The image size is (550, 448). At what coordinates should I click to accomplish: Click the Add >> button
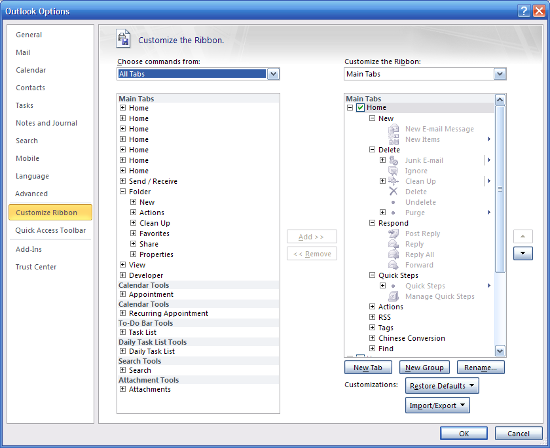(312, 237)
